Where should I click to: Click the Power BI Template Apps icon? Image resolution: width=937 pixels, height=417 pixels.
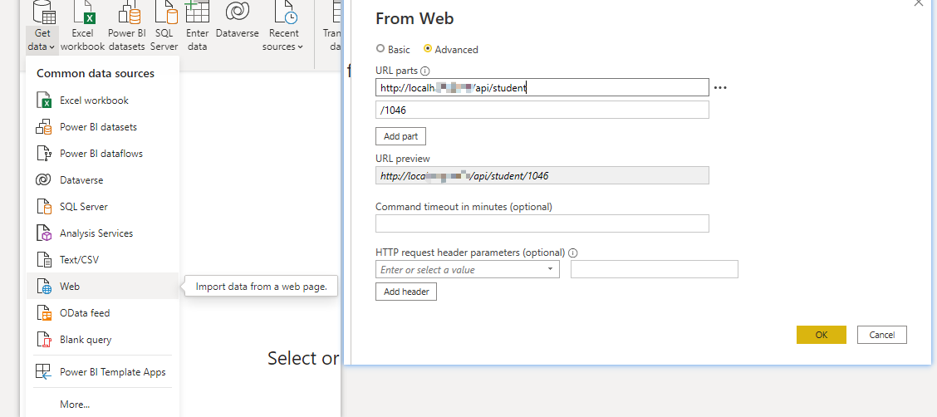tap(44, 371)
